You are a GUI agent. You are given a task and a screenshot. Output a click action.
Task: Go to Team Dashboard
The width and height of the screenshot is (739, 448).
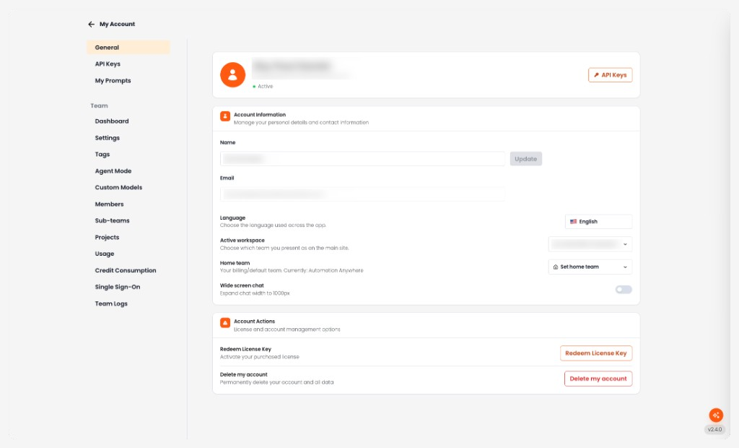click(112, 121)
